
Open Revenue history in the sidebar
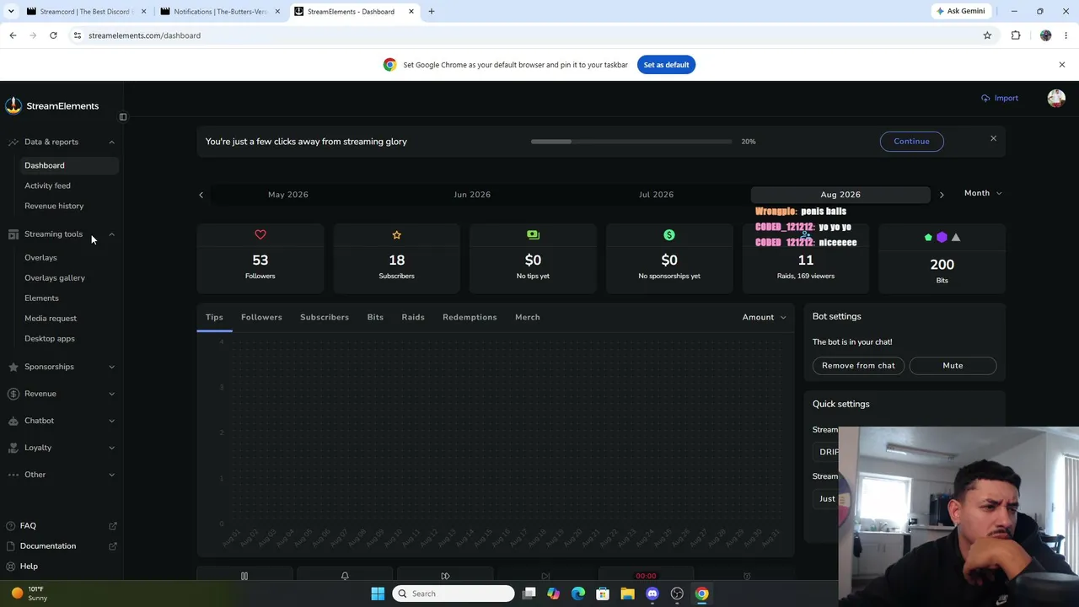click(x=54, y=206)
